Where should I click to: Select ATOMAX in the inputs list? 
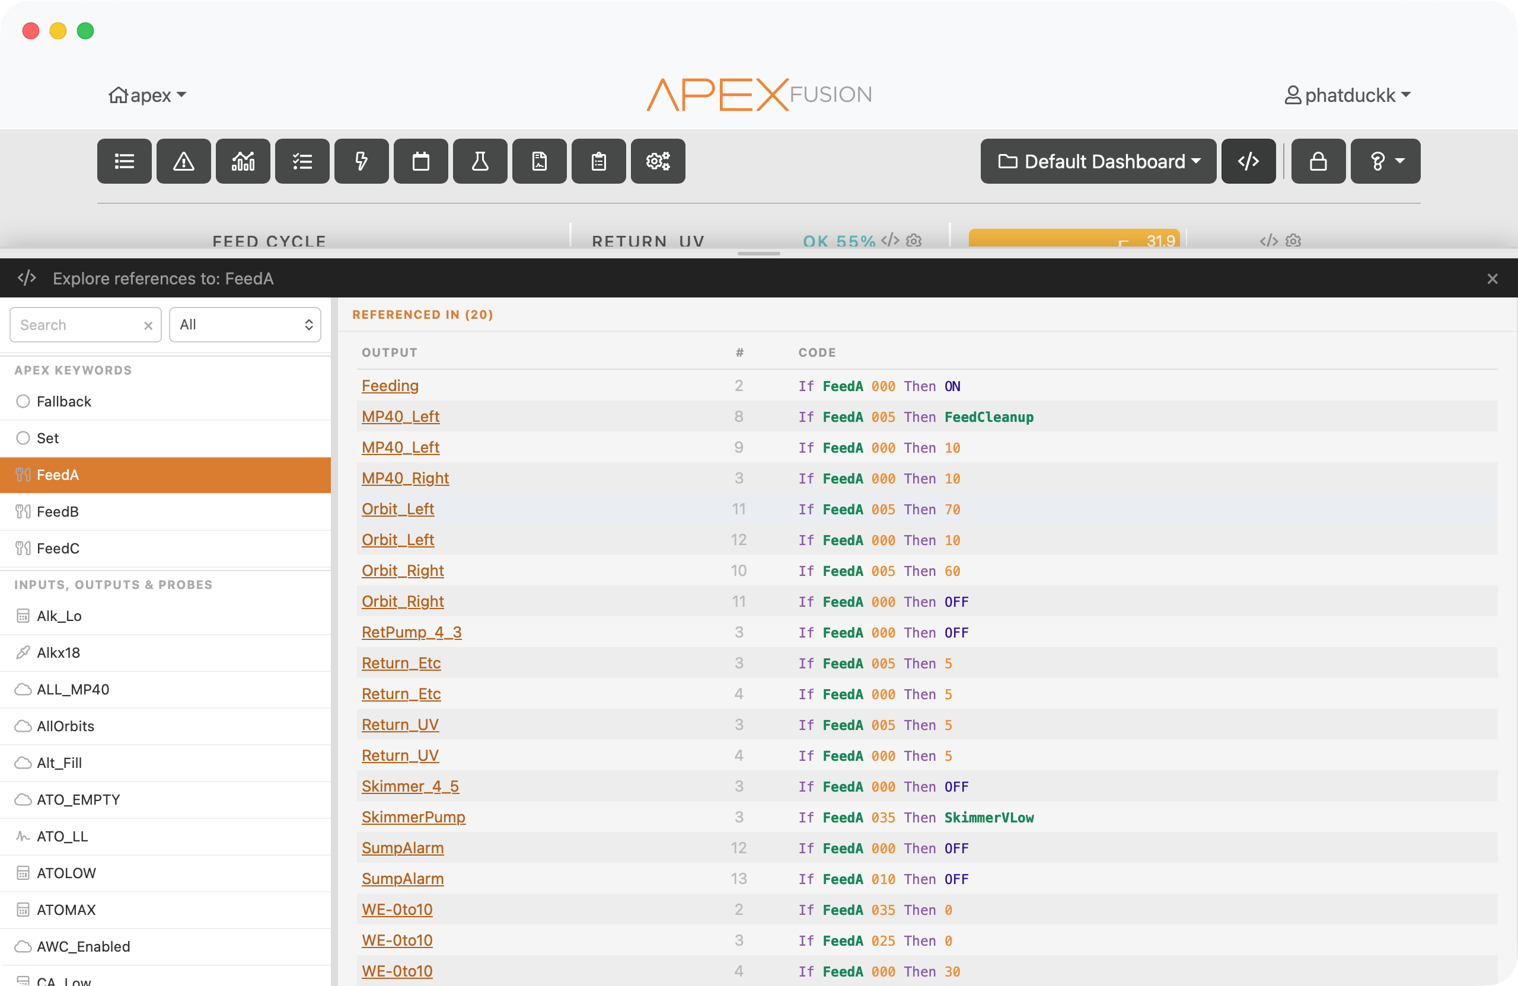[165, 910]
